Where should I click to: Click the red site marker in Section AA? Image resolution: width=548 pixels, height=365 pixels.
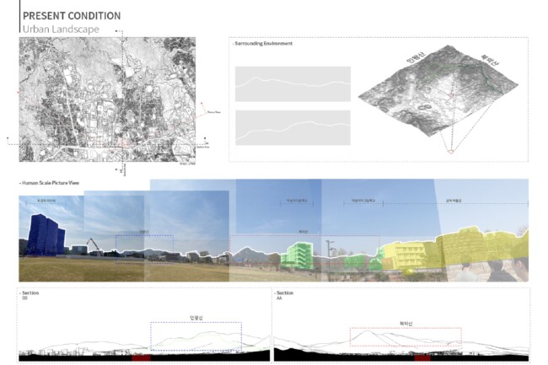[421, 358]
